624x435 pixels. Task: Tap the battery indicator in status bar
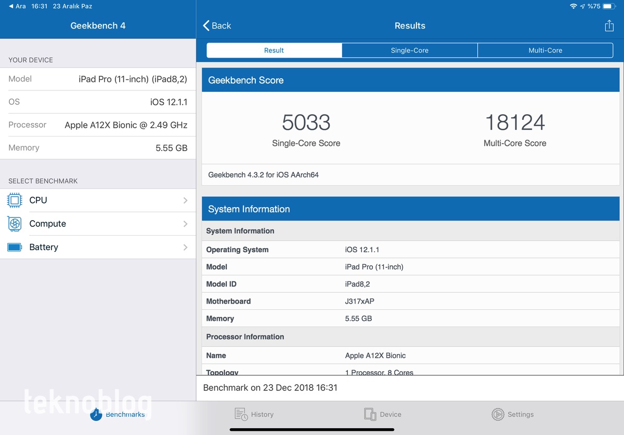pos(609,6)
